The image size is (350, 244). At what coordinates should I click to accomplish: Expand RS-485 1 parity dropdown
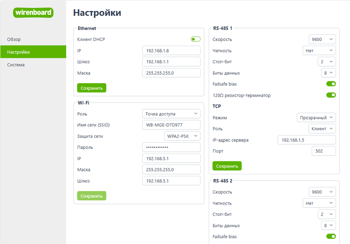point(319,51)
